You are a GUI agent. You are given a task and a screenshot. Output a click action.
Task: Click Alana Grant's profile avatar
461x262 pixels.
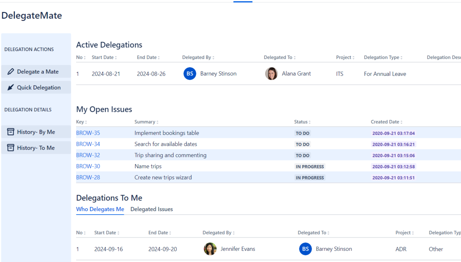tap(271, 73)
